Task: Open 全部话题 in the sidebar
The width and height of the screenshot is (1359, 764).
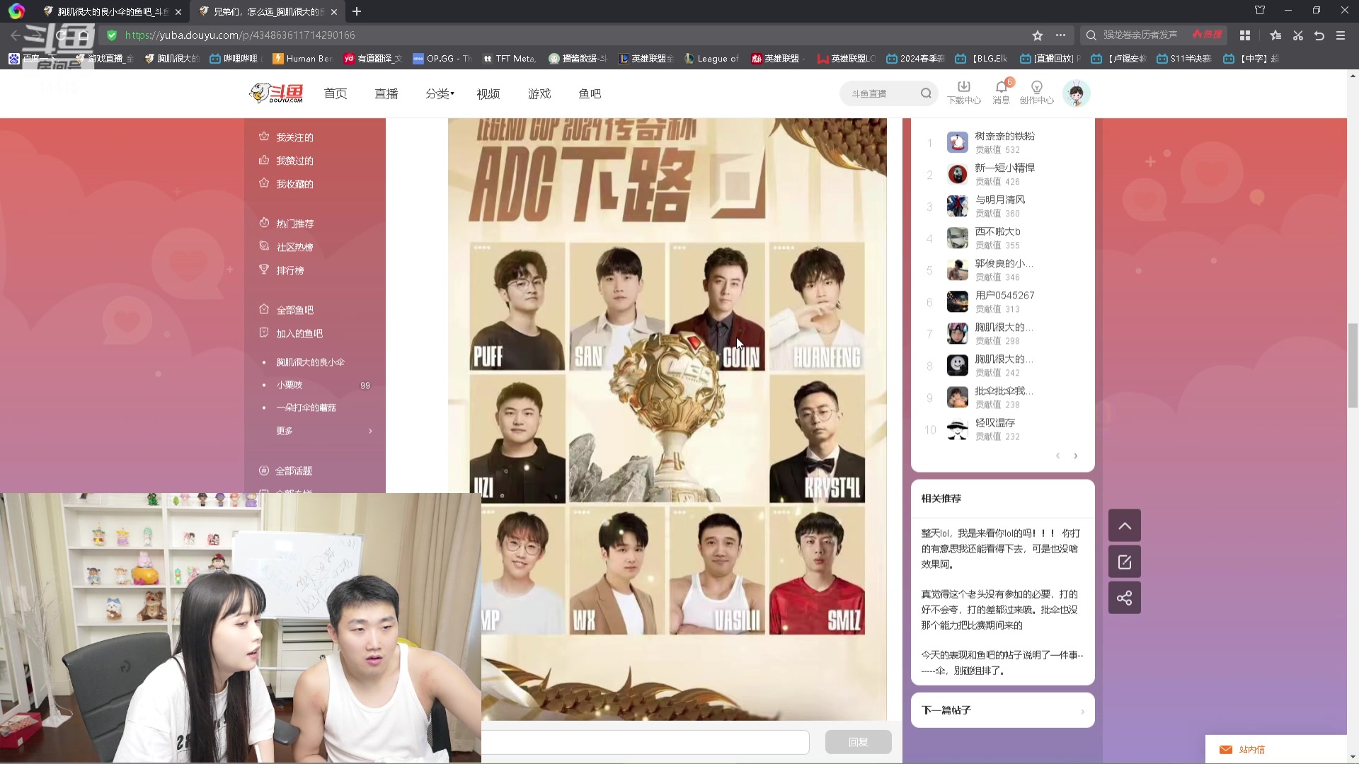Action: click(x=286, y=470)
